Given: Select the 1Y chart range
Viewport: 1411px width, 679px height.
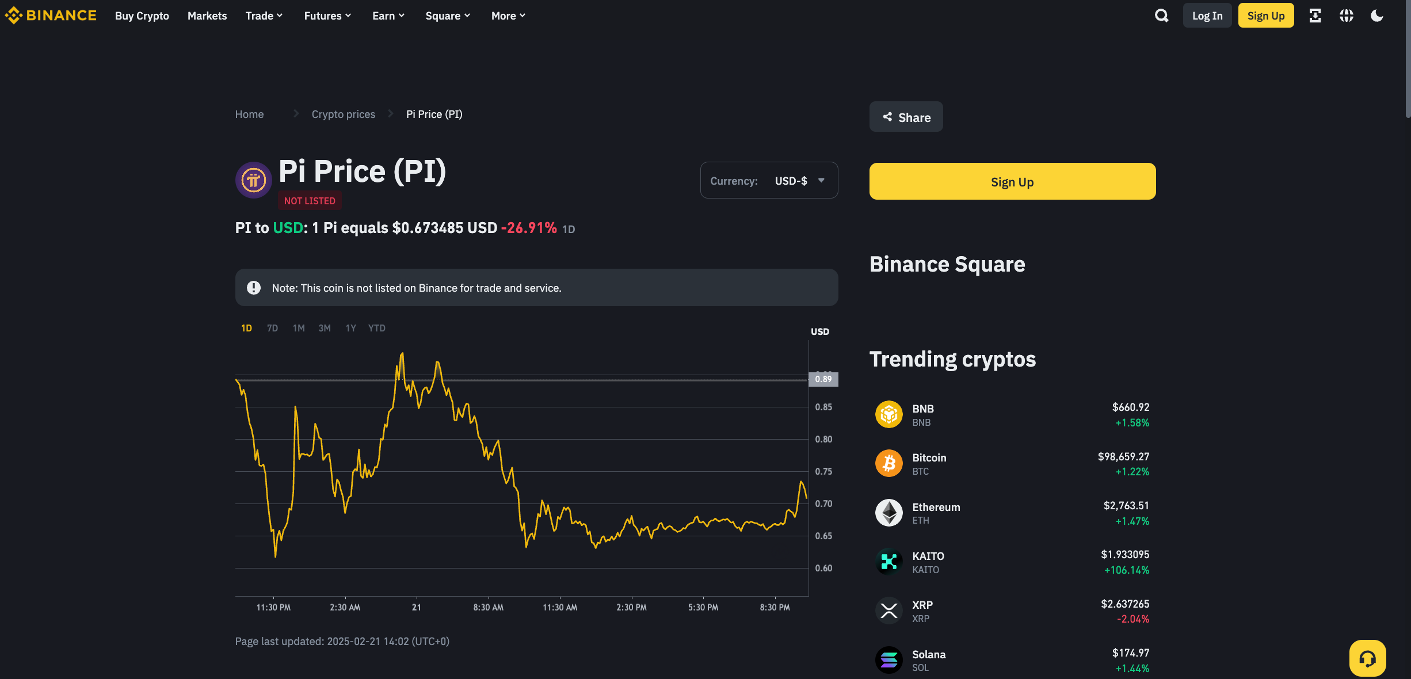Looking at the screenshot, I should (350, 328).
